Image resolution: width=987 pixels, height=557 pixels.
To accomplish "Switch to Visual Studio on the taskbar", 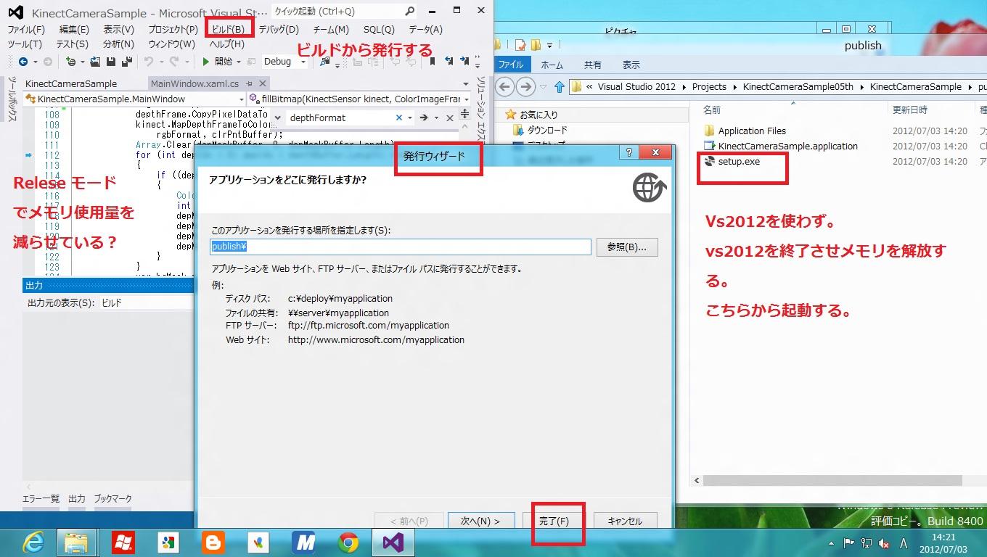I will point(393,542).
